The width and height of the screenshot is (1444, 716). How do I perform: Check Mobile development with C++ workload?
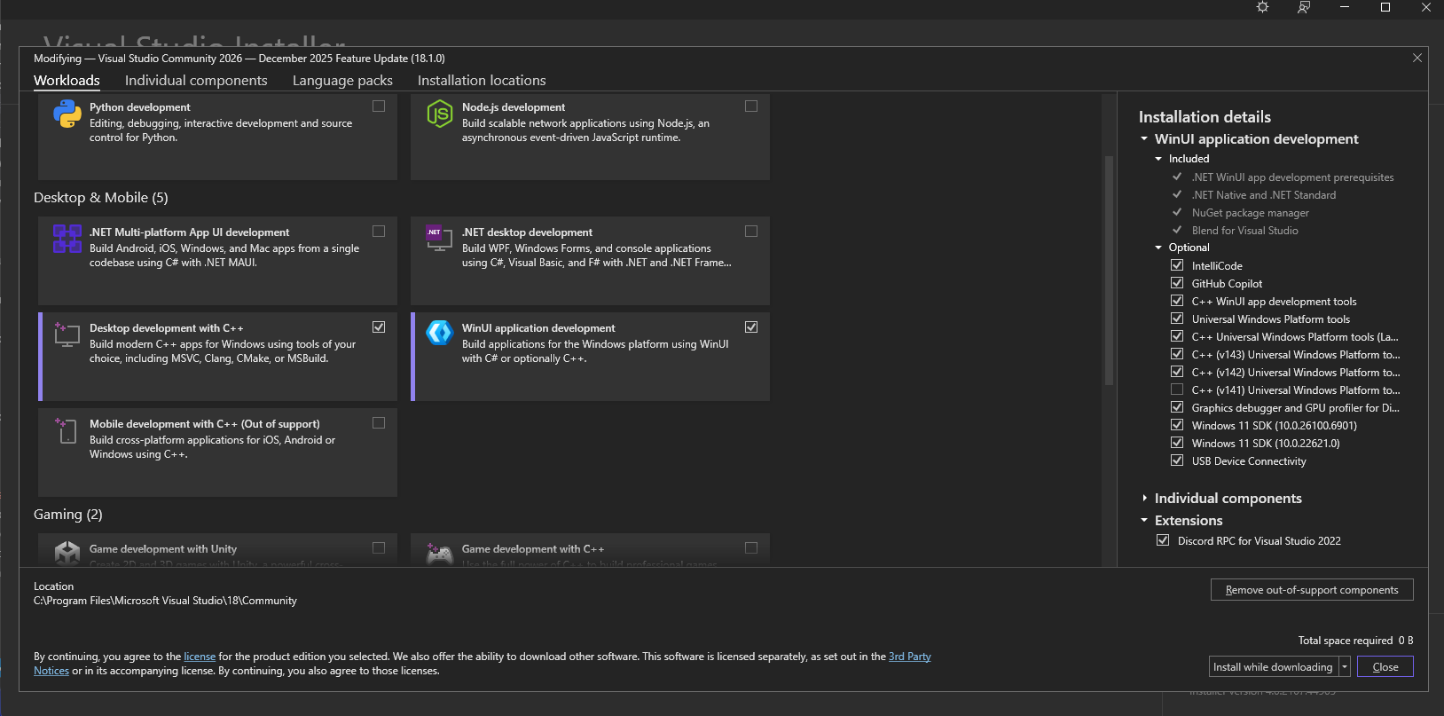coord(379,423)
